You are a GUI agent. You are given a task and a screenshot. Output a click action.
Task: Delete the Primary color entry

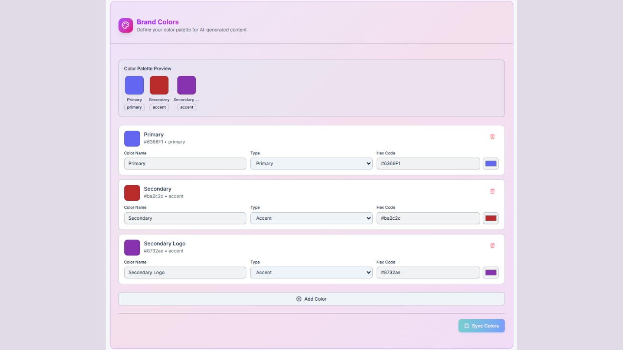click(x=492, y=136)
